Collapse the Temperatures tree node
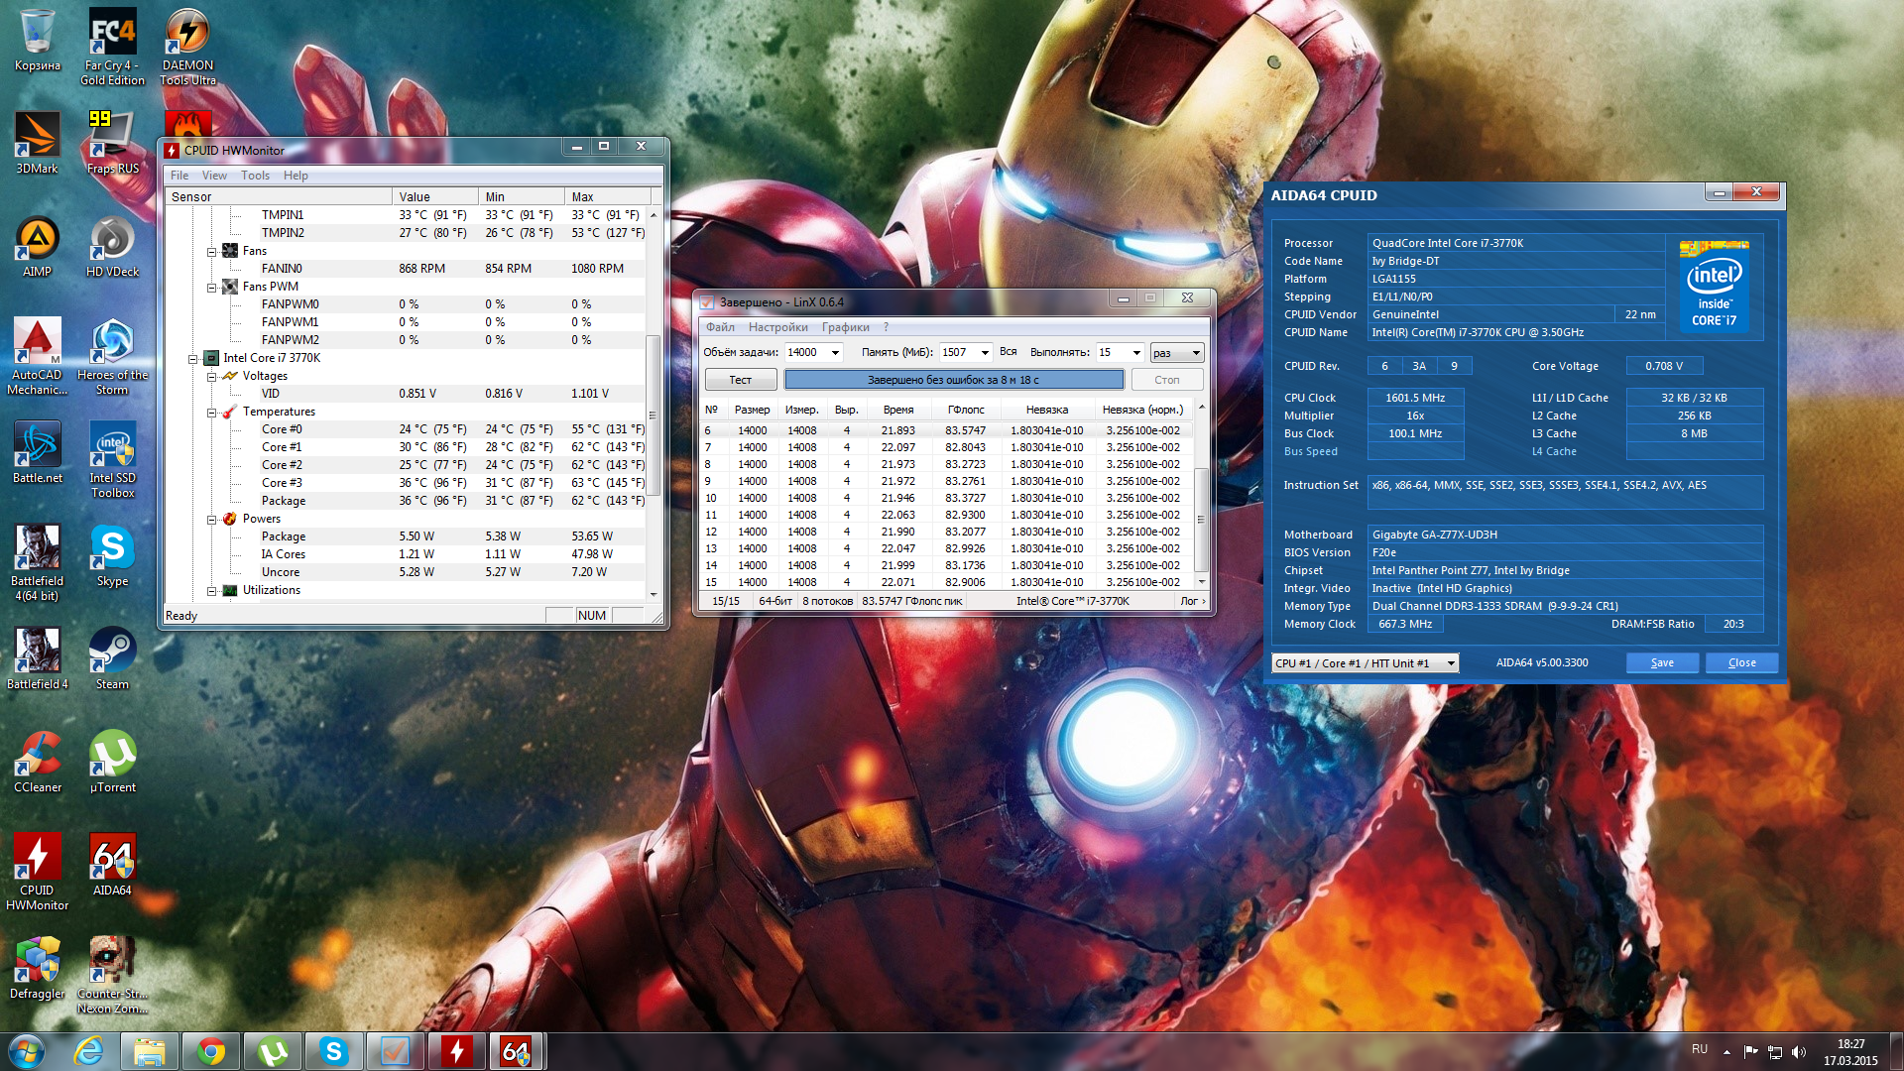Screen dimensions: 1904x1071 point(211,412)
